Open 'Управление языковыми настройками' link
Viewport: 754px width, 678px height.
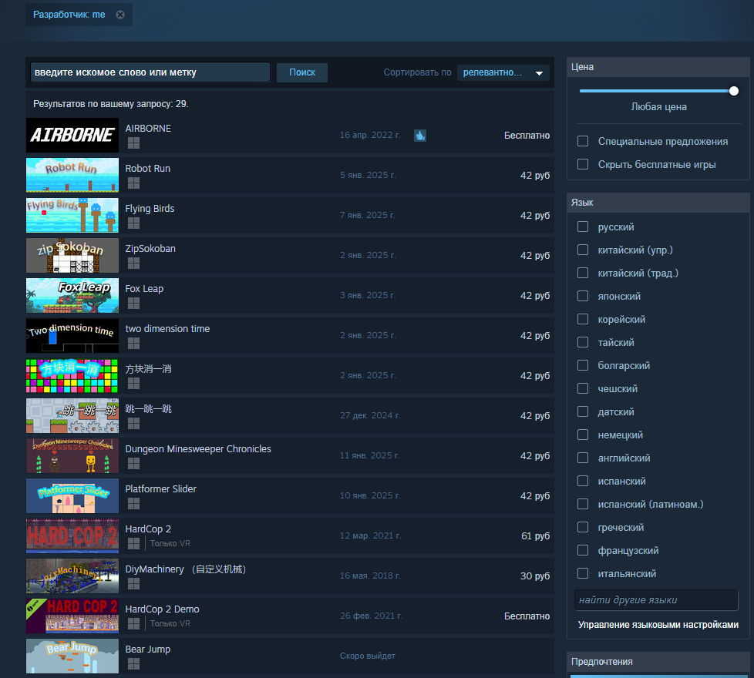pyautogui.click(x=658, y=625)
